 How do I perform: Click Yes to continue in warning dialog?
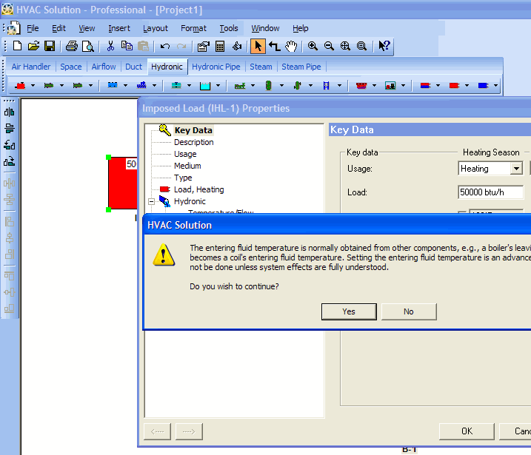coord(349,311)
